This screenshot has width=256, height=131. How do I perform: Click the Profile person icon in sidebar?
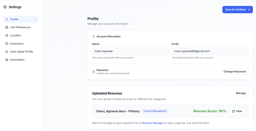tap(7, 19)
